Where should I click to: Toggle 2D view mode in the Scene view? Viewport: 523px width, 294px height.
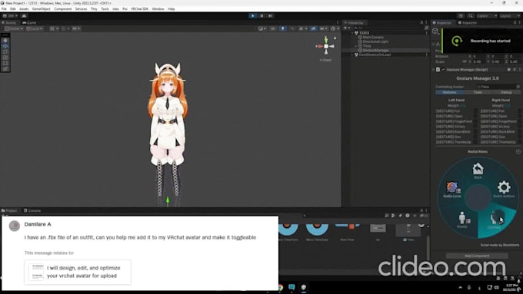(273, 28)
